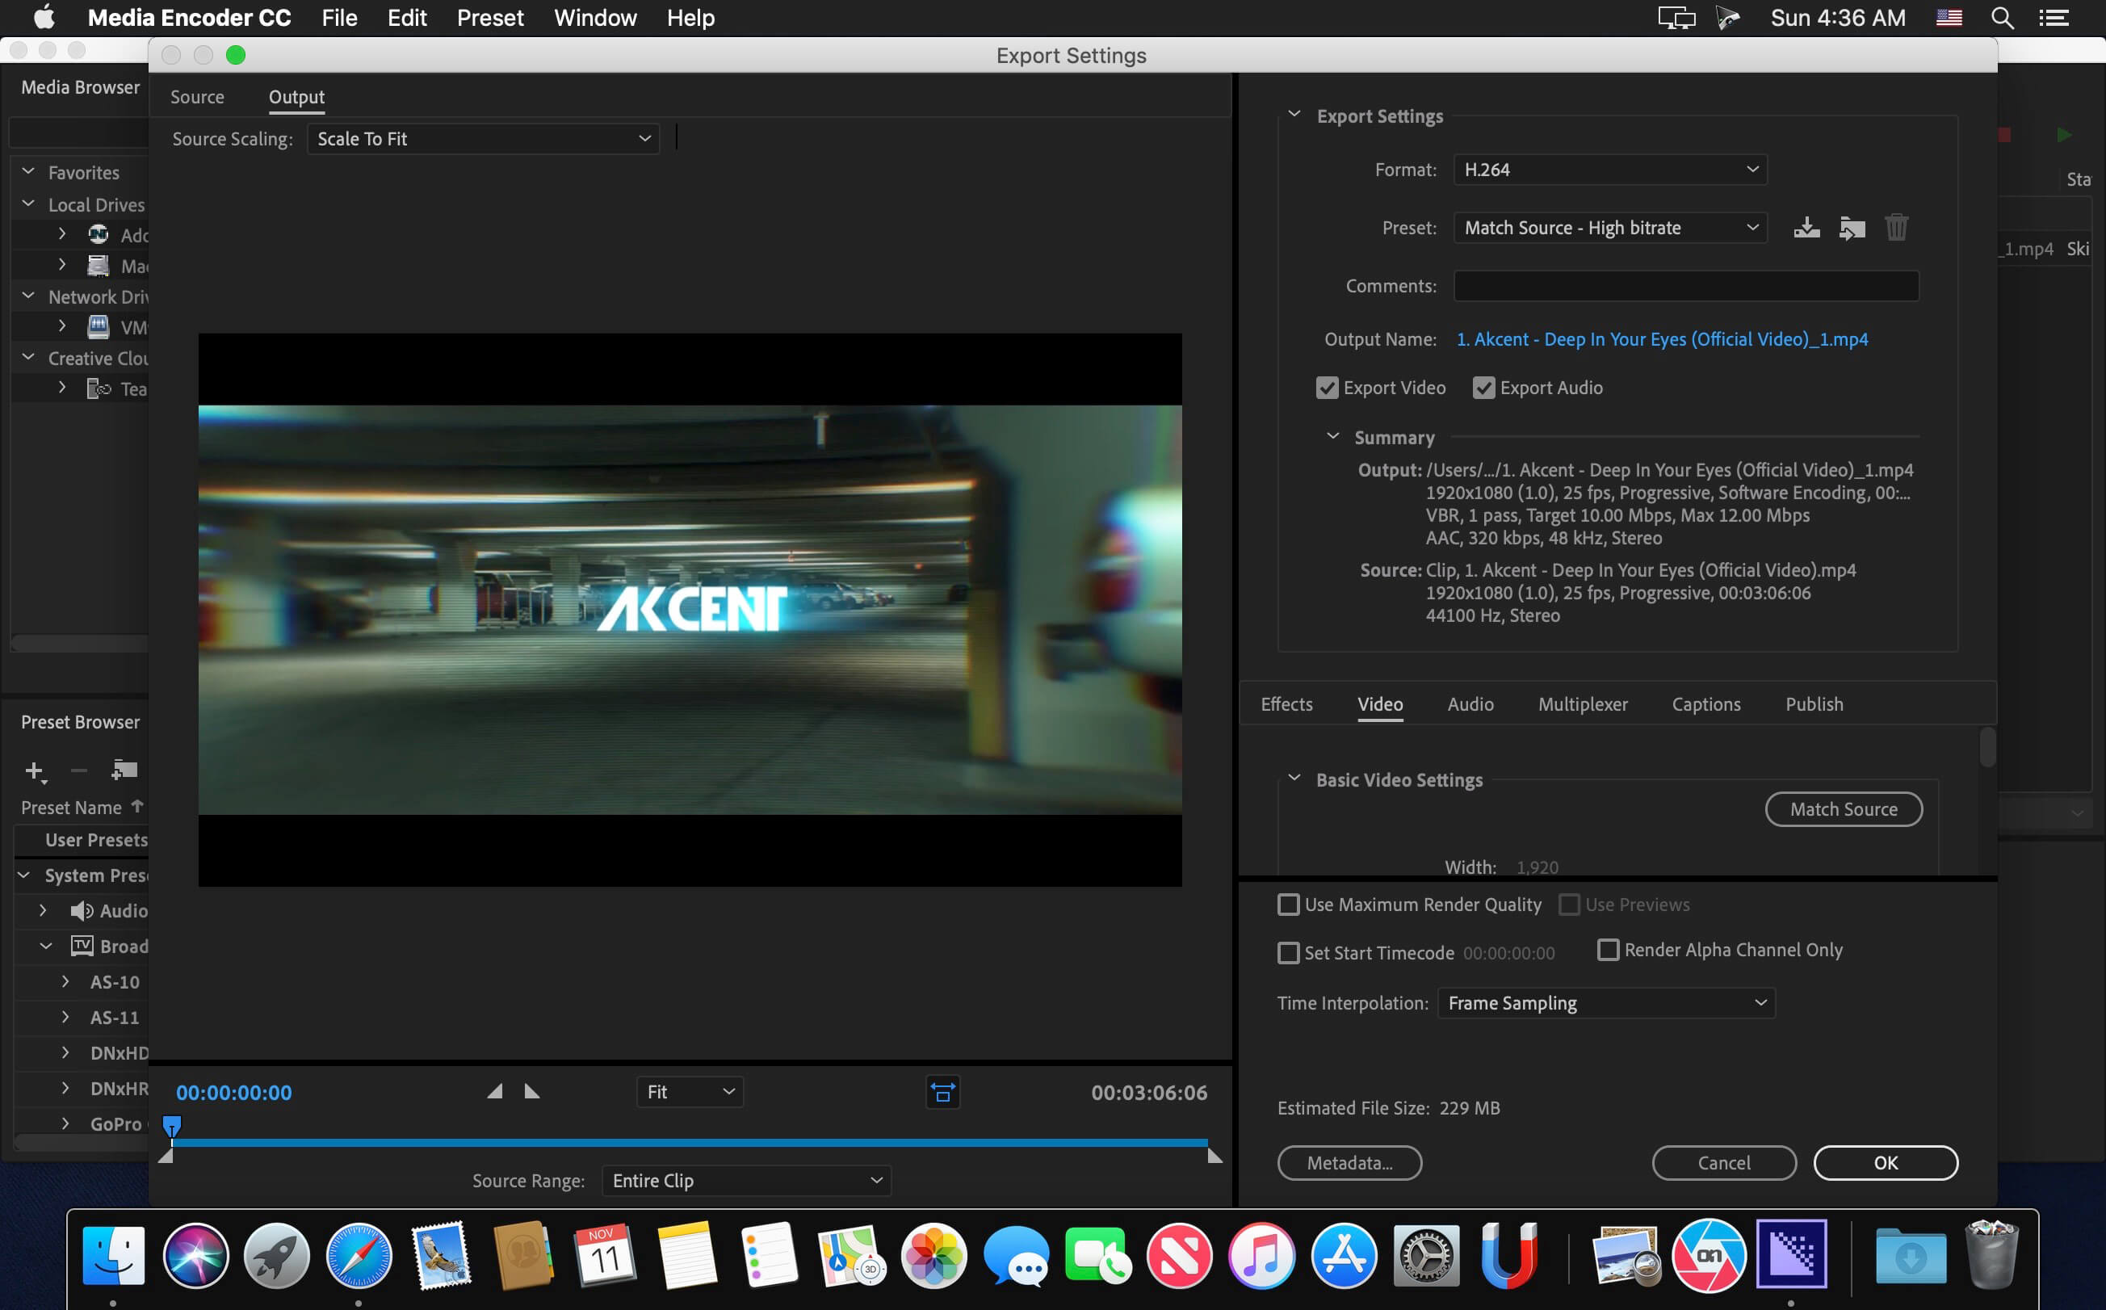The image size is (2106, 1310).
Task: Click the Output tab in preview panel
Action: (296, 95)
